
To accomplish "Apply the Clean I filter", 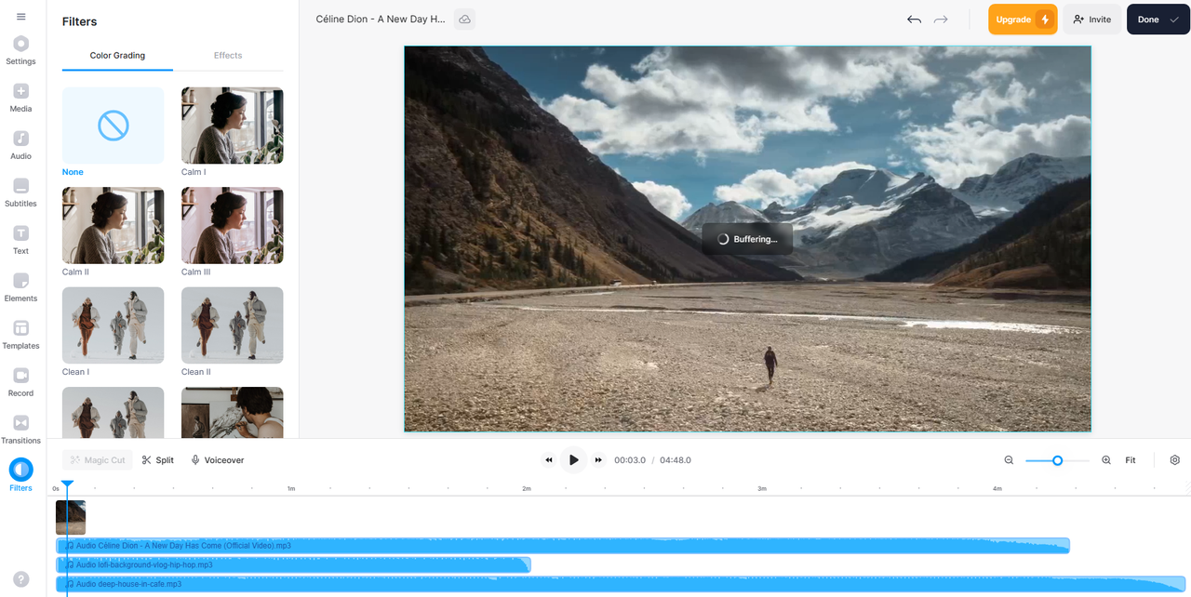I will click(x=114, y=325).
